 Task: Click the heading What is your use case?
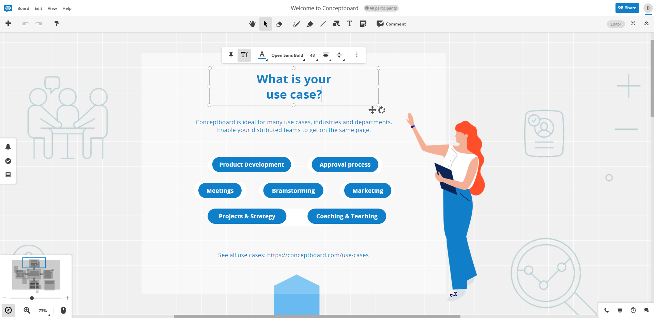point(294,87)
